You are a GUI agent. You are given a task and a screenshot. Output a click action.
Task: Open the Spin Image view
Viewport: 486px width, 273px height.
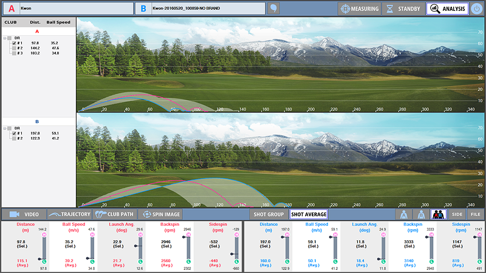click(160, 214)
